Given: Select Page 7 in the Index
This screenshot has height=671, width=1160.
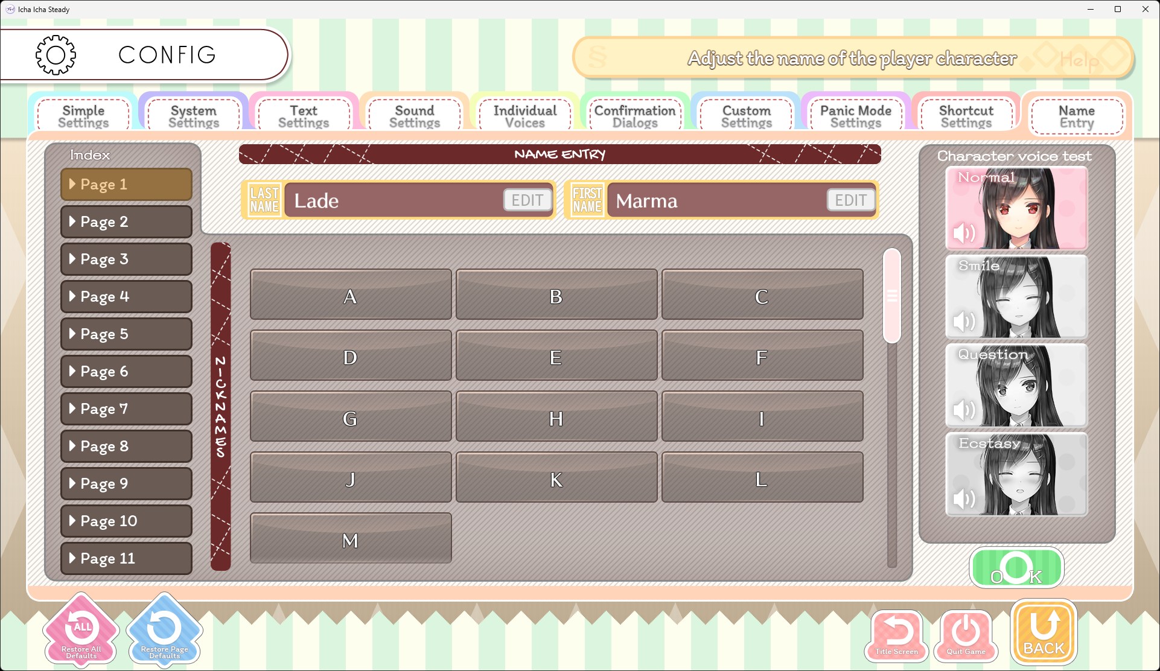Looking at the screenshot, I should (126, 409).
